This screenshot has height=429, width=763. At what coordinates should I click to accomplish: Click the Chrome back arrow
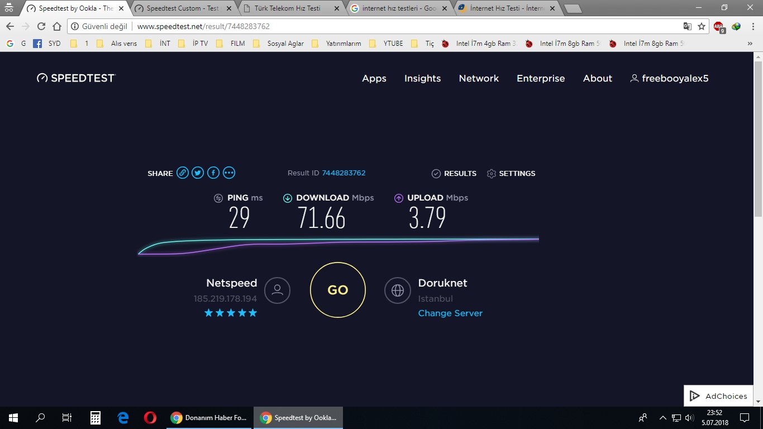point(10,26)
